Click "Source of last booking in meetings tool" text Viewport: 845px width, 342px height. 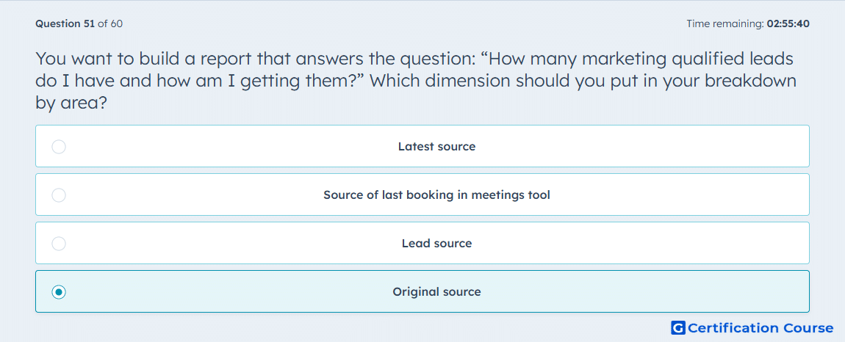(436, 195)
